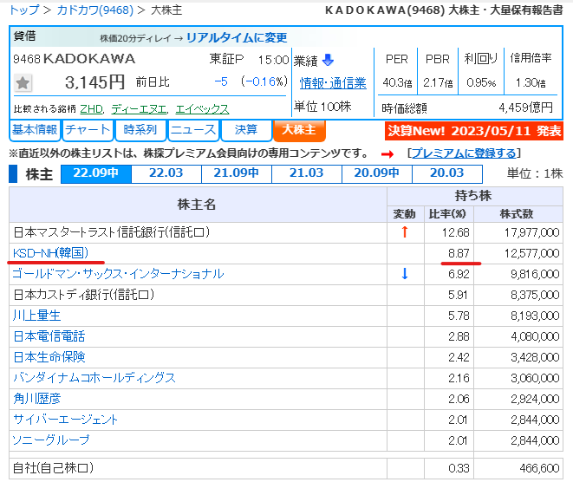573x482 pixels.
Task: Switch to リアルタイムに変更 link
Action: [236, 37]
